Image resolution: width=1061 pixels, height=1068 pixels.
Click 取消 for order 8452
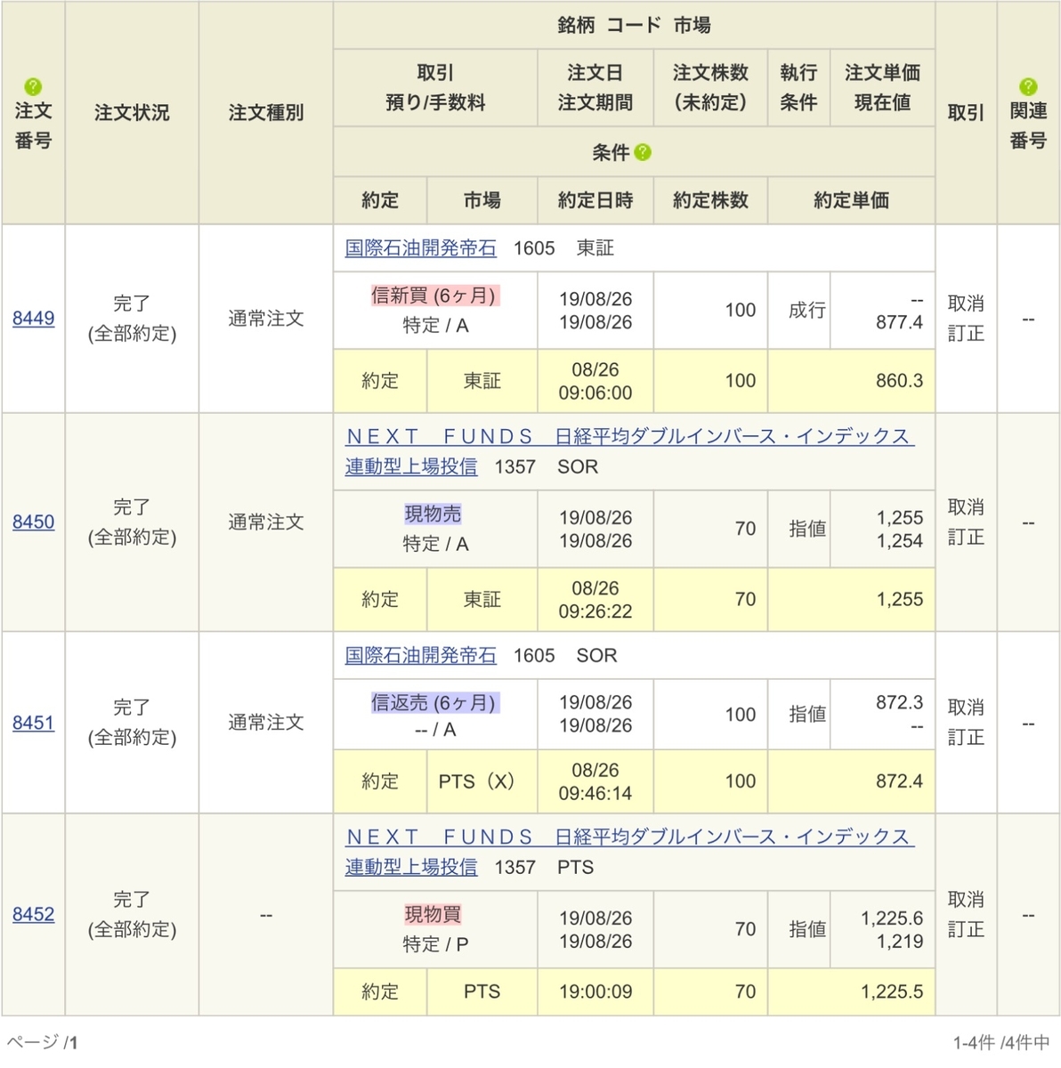tap(966, 900)
